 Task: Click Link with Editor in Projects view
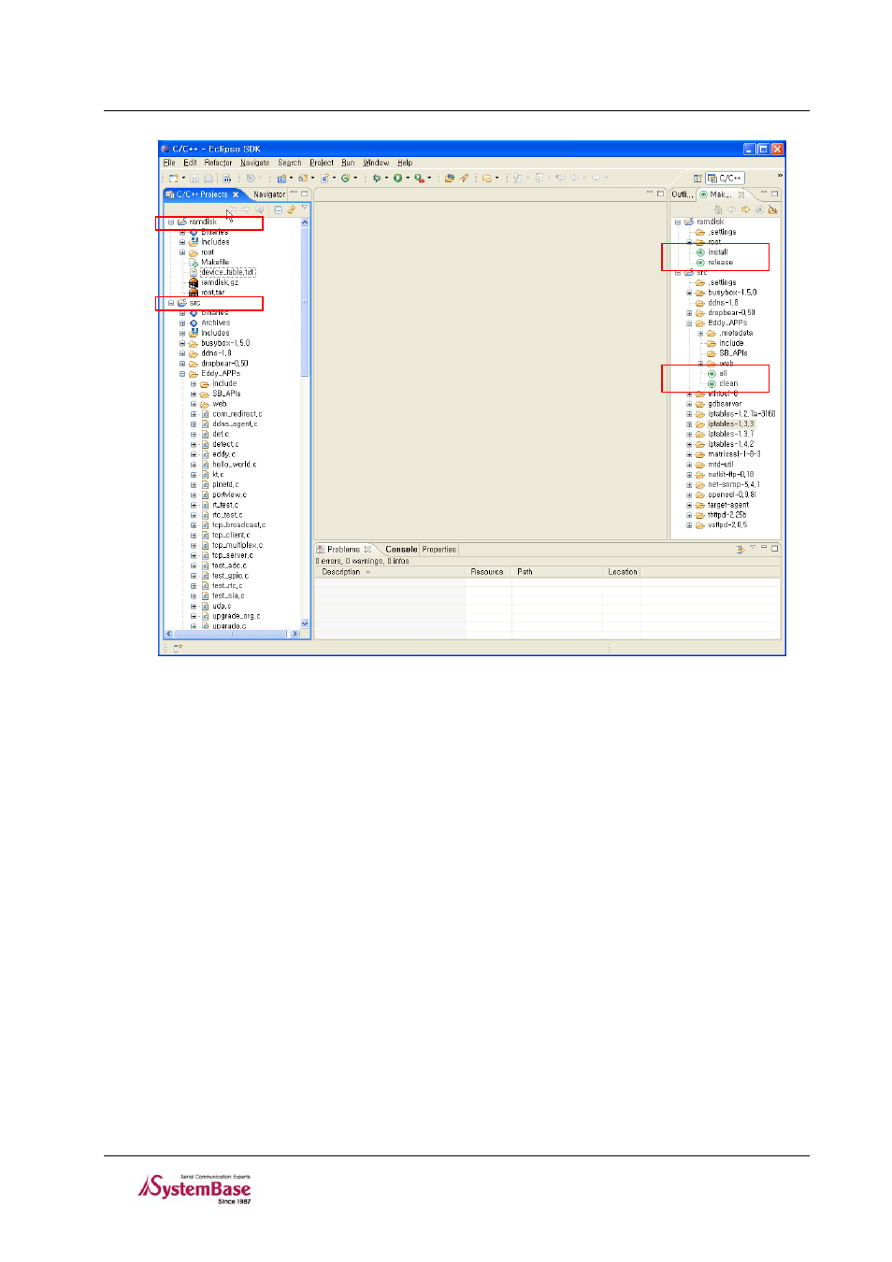point(291,209)
